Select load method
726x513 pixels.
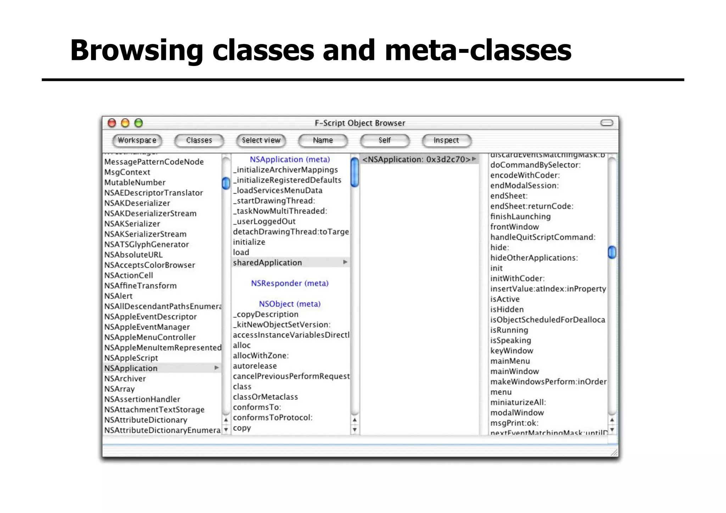click(241, 252)
